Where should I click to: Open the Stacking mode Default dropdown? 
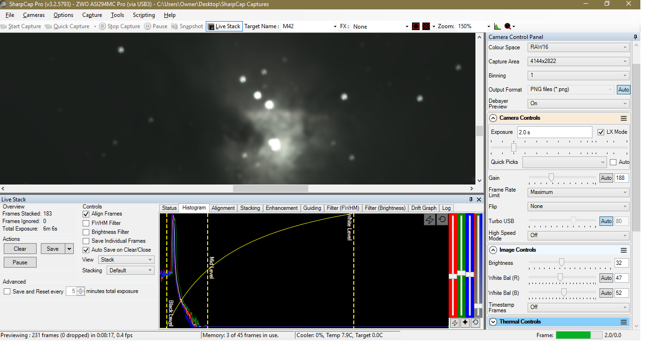tap(131, 270)
